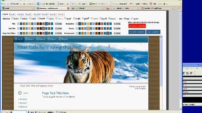Choose the orange swatch in Page Text Titles row
202x113 pixels.
[24, 33]
